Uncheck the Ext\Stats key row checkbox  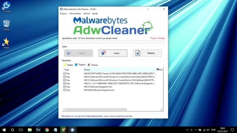click(64, 77)
